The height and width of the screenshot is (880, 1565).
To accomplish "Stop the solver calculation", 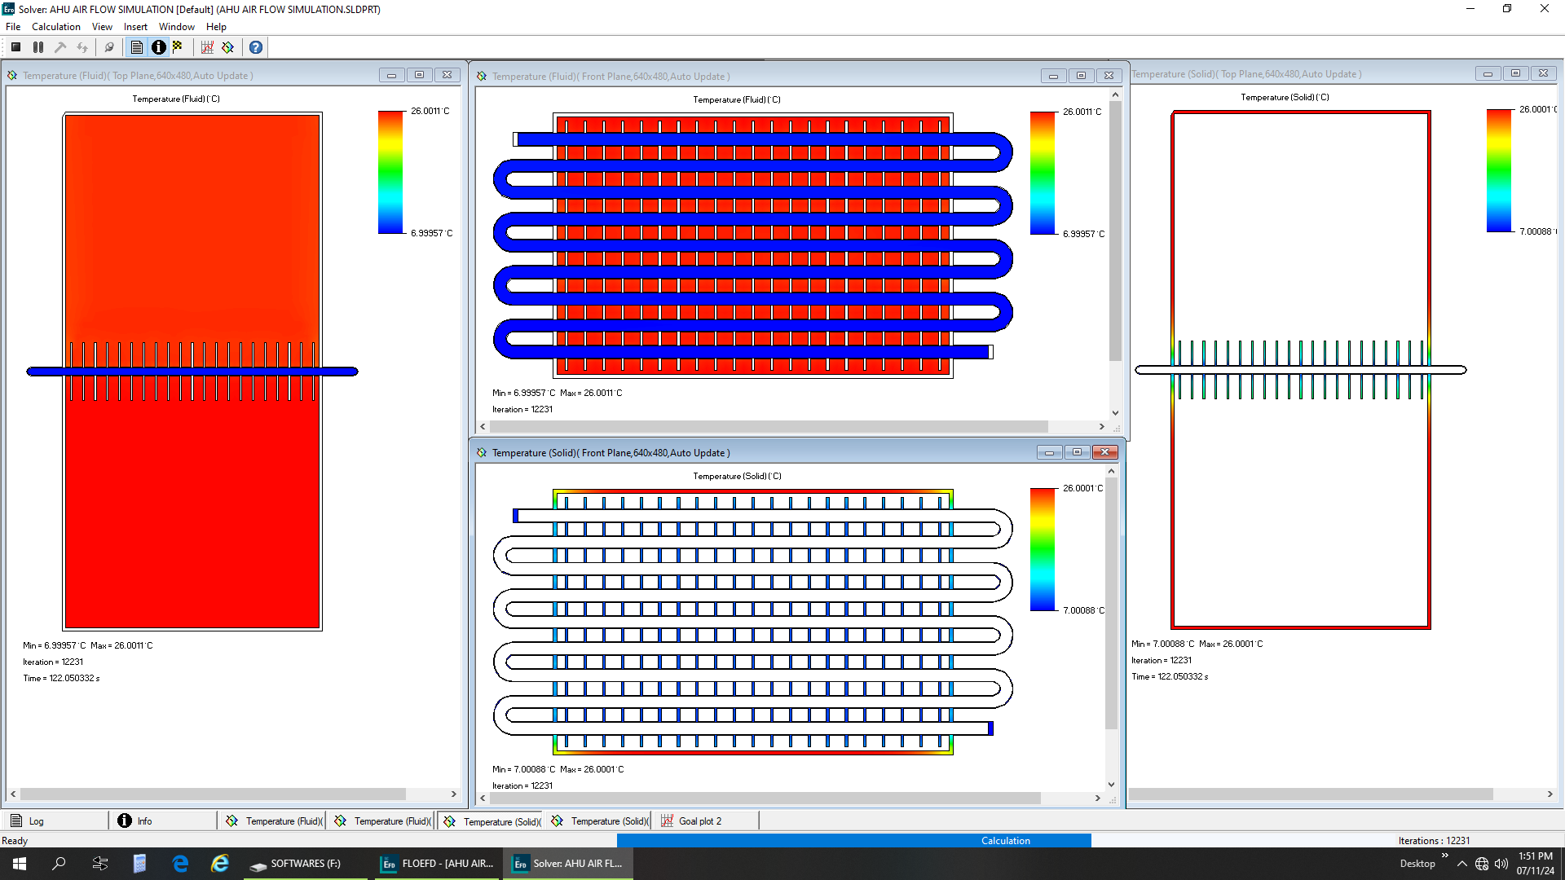I will [15, 47].
